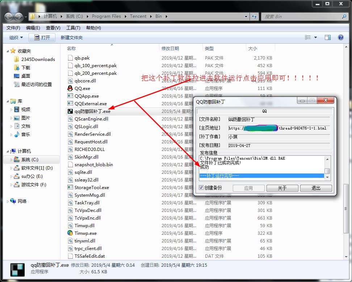Collapse the 库 tree group

[8, 101]
